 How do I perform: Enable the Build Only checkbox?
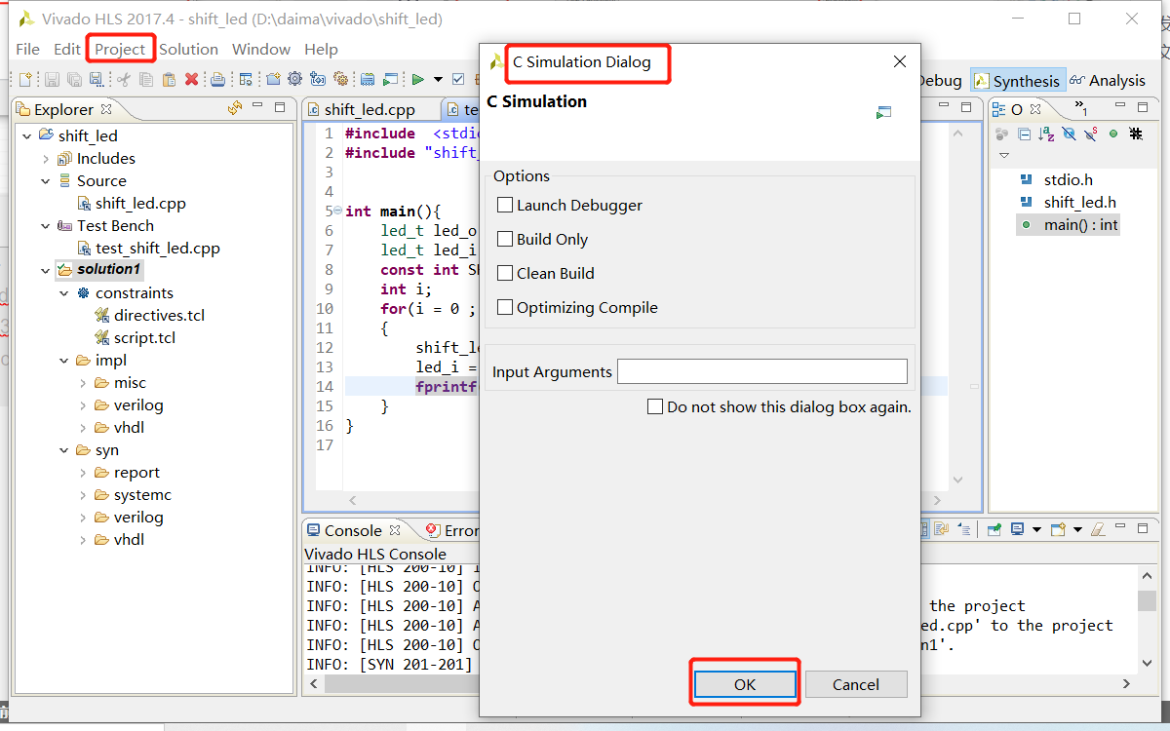(x=505, y=239)
